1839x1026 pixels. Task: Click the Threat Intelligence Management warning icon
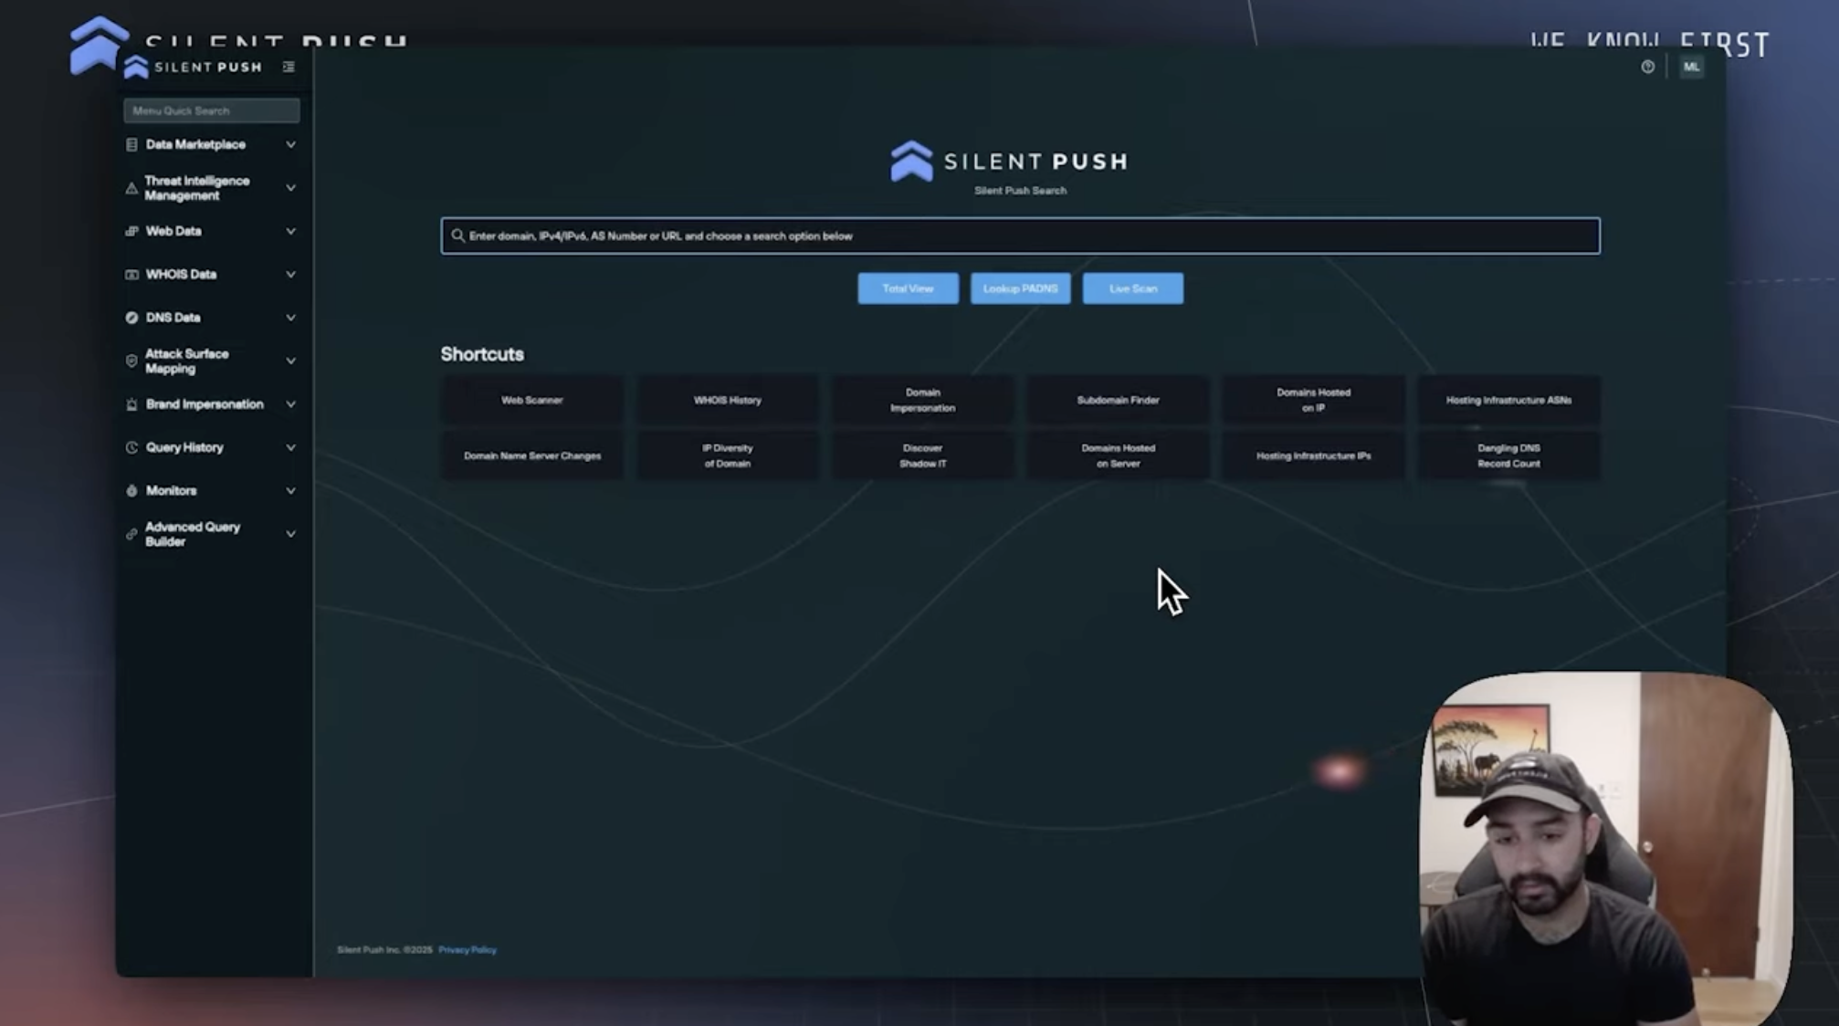pyautogui.click(x=131, y=188)
